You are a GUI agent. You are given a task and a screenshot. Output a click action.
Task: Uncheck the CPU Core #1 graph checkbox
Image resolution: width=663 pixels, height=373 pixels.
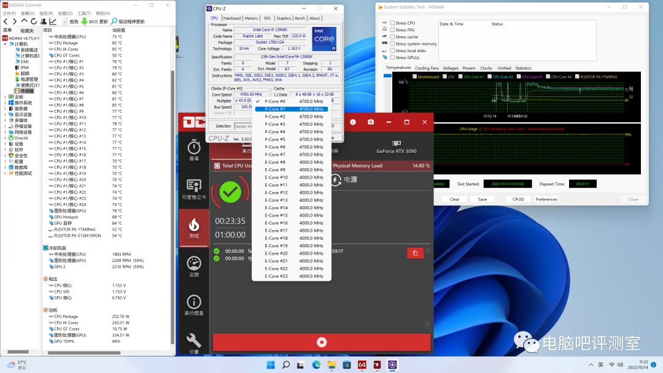pos(460,77)
